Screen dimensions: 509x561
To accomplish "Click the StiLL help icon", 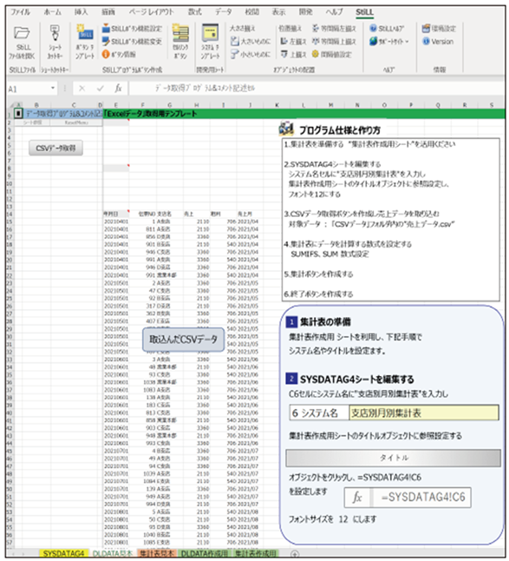I will 373,29.
